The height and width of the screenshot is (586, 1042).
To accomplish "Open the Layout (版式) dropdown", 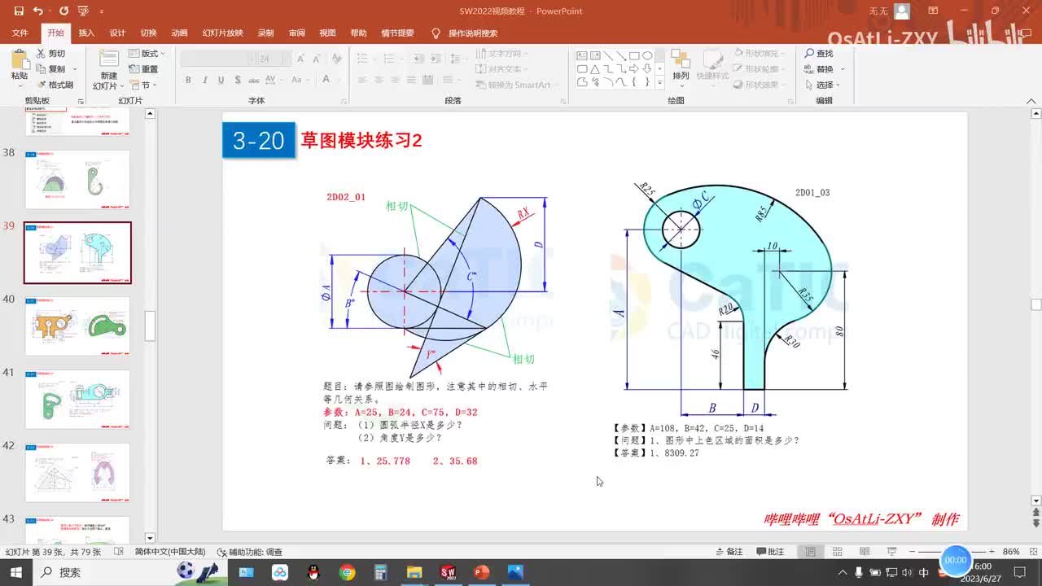I will click(145, 53).
